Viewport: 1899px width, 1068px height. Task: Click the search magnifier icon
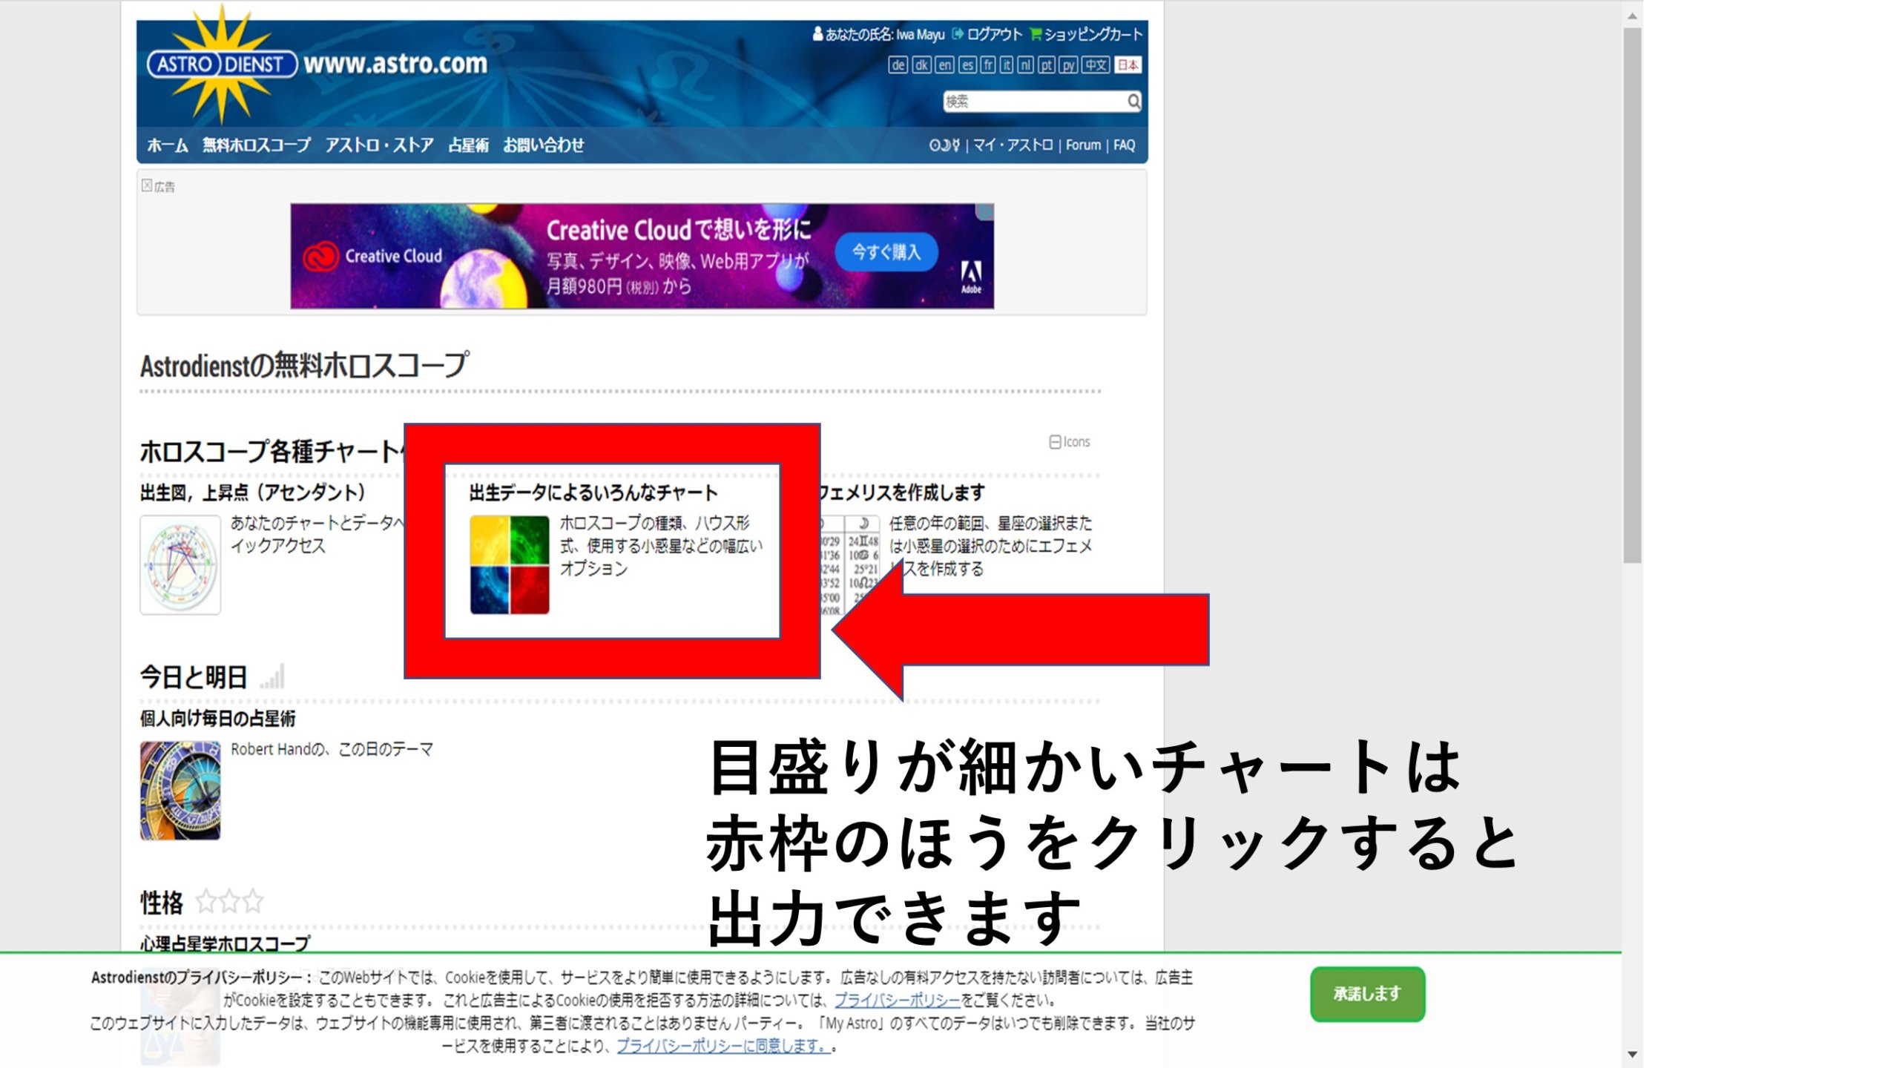tap(1133, 101)
